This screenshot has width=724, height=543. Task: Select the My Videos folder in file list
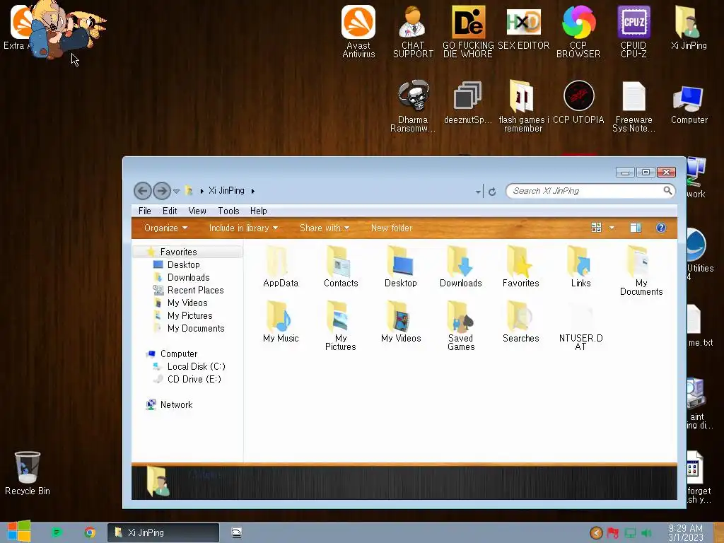(400, 322)
